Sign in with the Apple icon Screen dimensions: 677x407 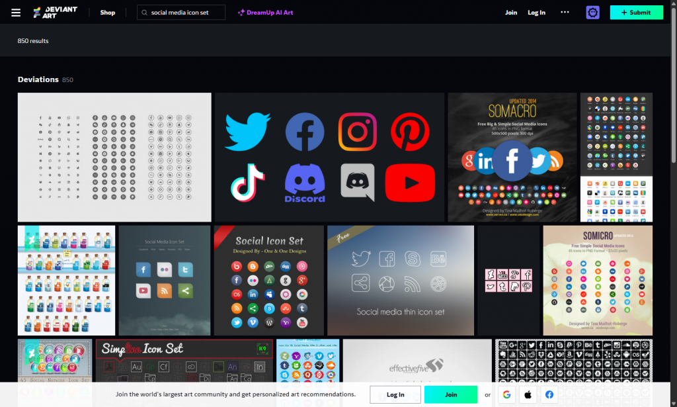click(x=528, y=394)
